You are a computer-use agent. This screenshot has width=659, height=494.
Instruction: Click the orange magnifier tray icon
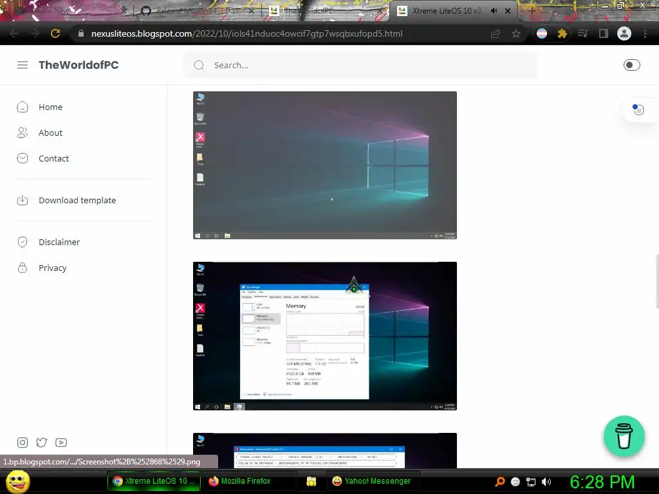499,481
